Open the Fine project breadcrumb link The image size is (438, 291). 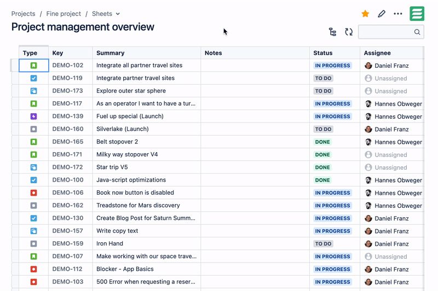coord(64,14)
